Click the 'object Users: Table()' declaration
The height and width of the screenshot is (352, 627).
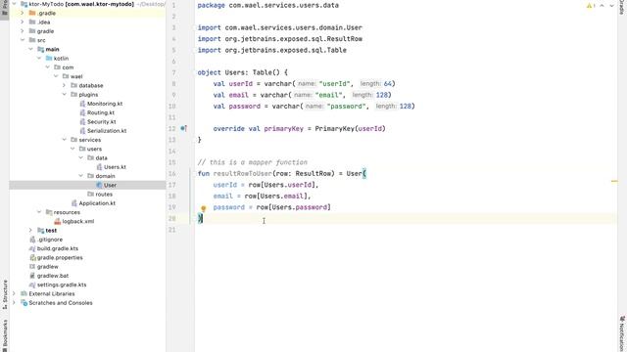pos(242,72)
